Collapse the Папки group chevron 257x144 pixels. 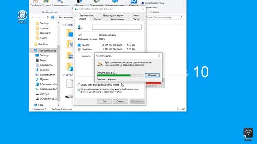pos(63,25)
